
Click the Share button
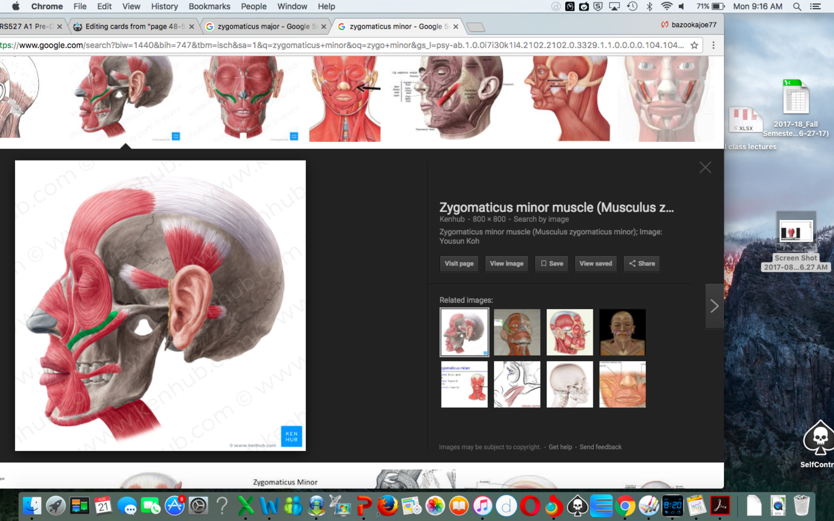coord(642,264)
